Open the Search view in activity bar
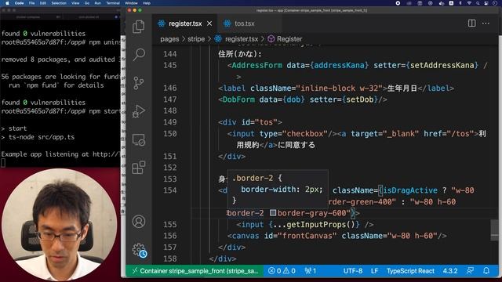The height and width of the screenshot is (282, 502). click(139, 54)
